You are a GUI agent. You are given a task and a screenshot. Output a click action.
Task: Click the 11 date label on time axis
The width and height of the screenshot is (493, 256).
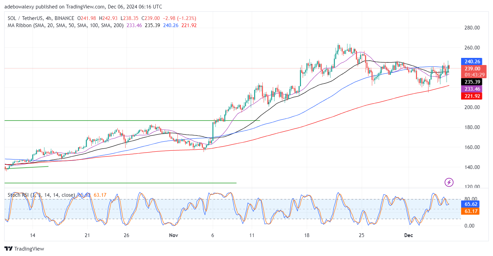click(x=251, y=235)
